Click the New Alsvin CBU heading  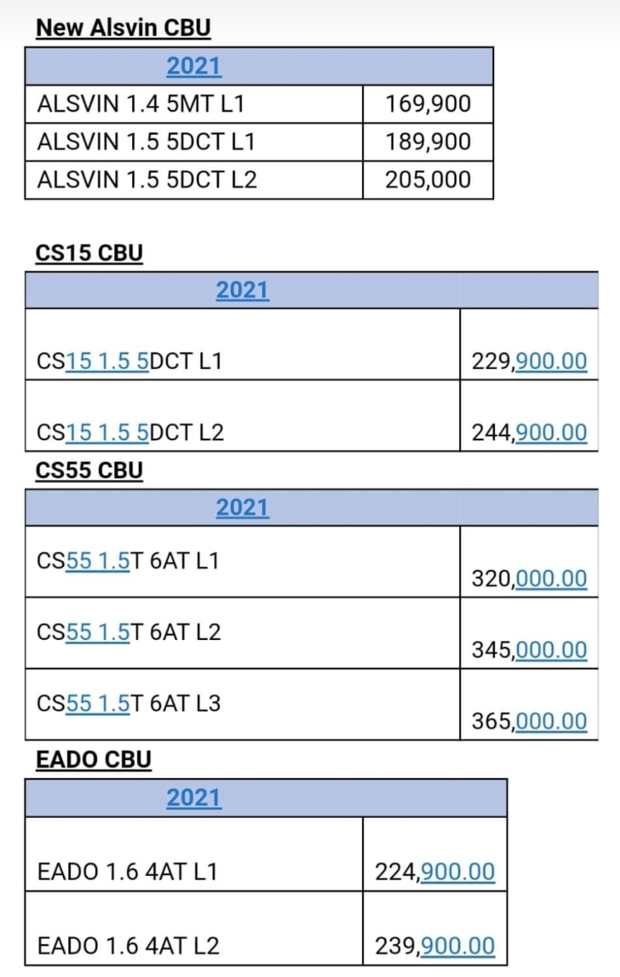pyautogui.click(x=123, y=28)
